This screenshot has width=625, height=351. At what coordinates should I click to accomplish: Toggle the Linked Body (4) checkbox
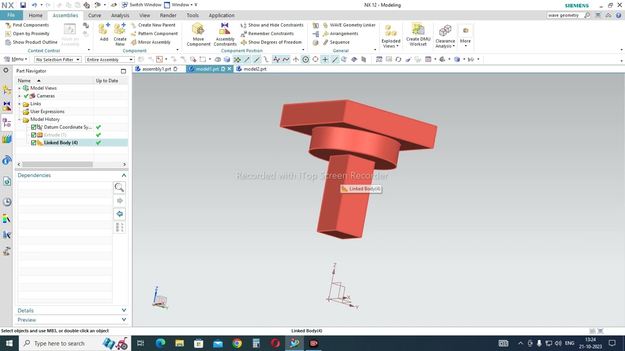[34, 143]
